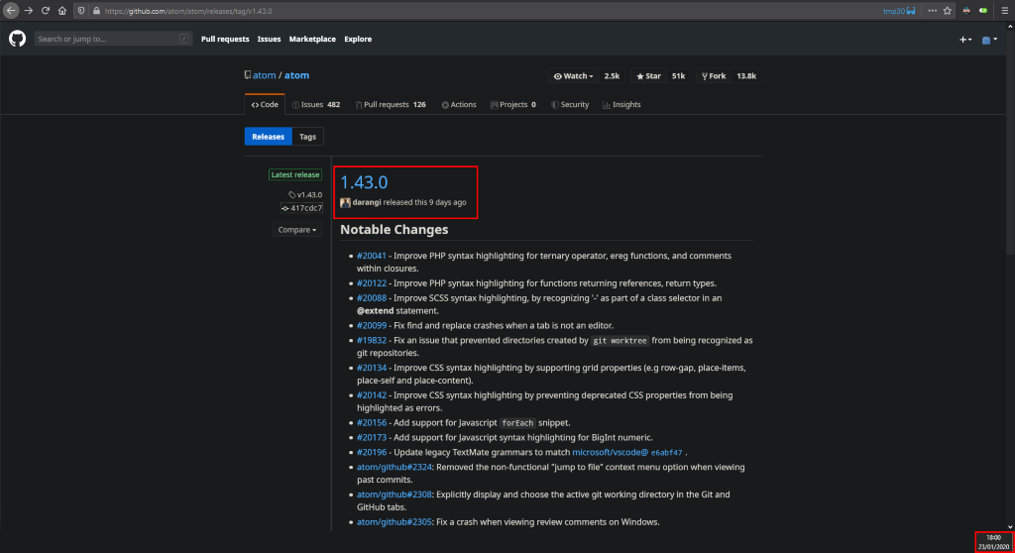Click the 2.5k watchers count

click(612, 75)
